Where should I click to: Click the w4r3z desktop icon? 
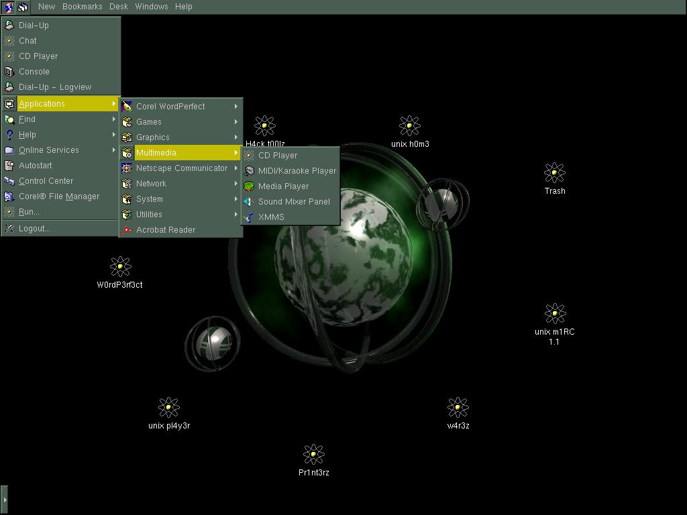[458, 408]
